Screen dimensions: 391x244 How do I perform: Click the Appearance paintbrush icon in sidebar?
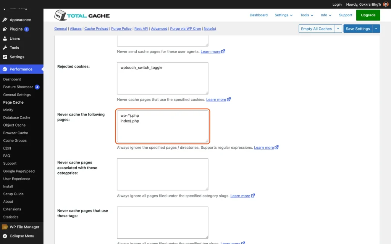click(x=5, y=20)
